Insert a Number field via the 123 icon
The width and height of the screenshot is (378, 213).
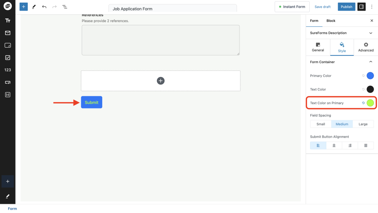8,70
